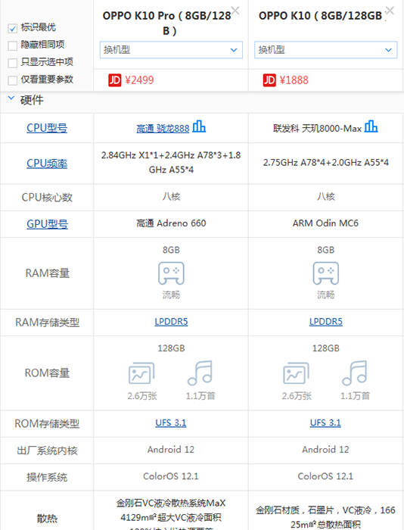Click Android 12 in K10 Pro column
This screenshot has height=530, width=404.
171,450
